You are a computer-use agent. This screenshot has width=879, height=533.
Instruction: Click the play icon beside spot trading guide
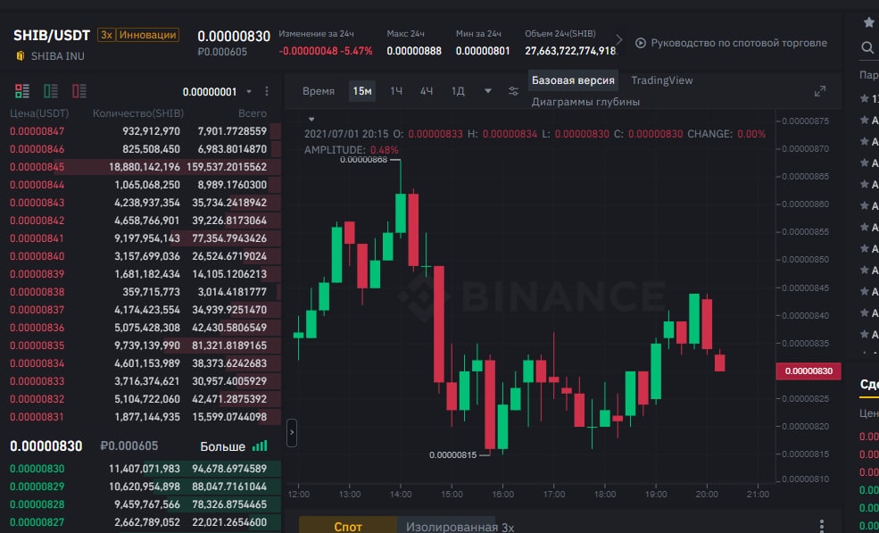[x=641, y=43]
